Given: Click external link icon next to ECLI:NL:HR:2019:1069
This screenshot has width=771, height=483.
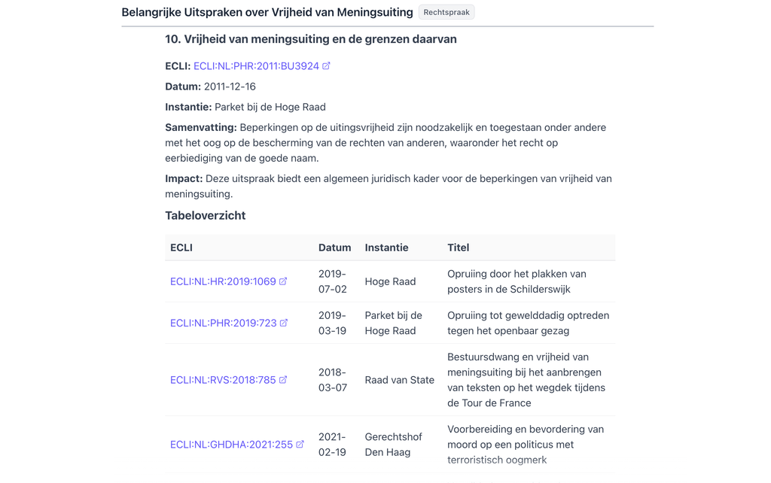Looking at the screenshot, I should [283, 281].
